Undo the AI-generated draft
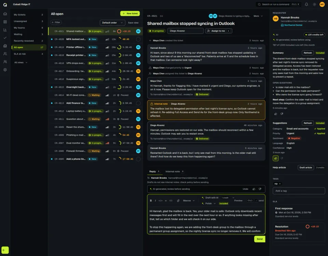The image size is (328, 256). point(245,189)
